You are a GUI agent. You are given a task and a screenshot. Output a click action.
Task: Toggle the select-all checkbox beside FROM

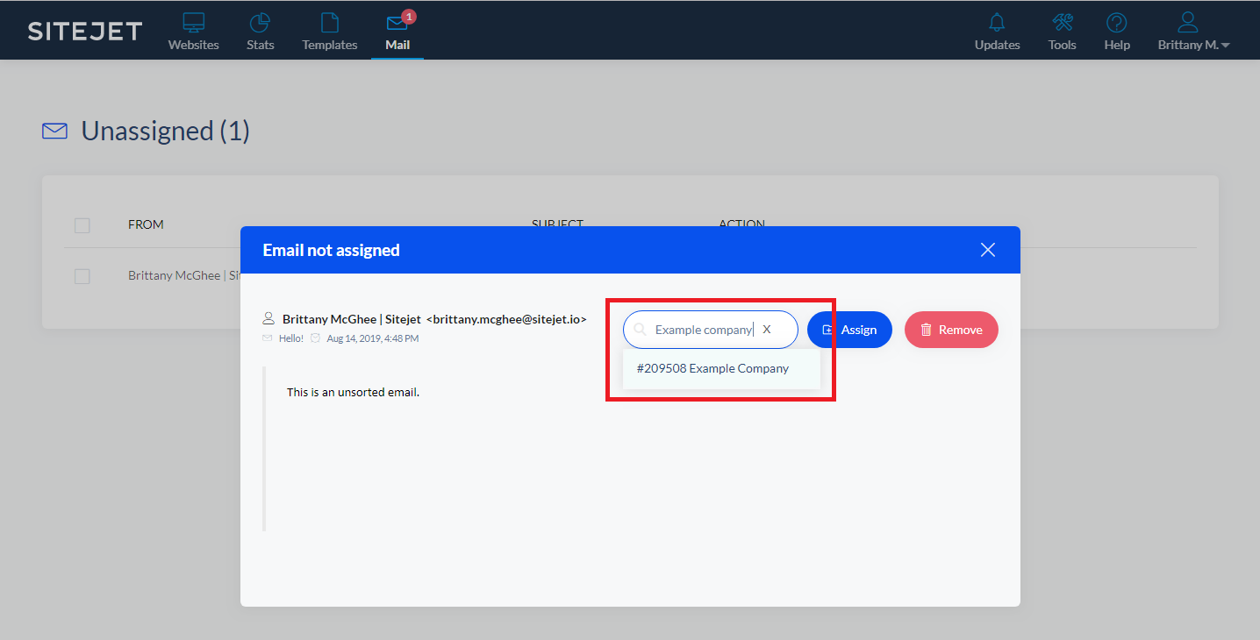tap(82, 225)
